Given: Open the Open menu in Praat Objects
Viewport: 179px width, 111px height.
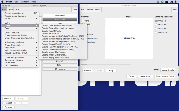Looking at the screenshot, I should click(10, 10).
